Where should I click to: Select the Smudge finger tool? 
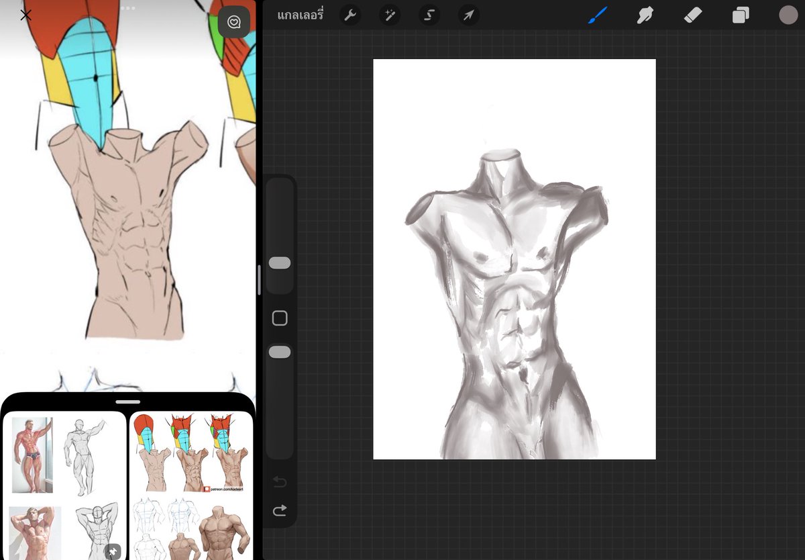645,15
